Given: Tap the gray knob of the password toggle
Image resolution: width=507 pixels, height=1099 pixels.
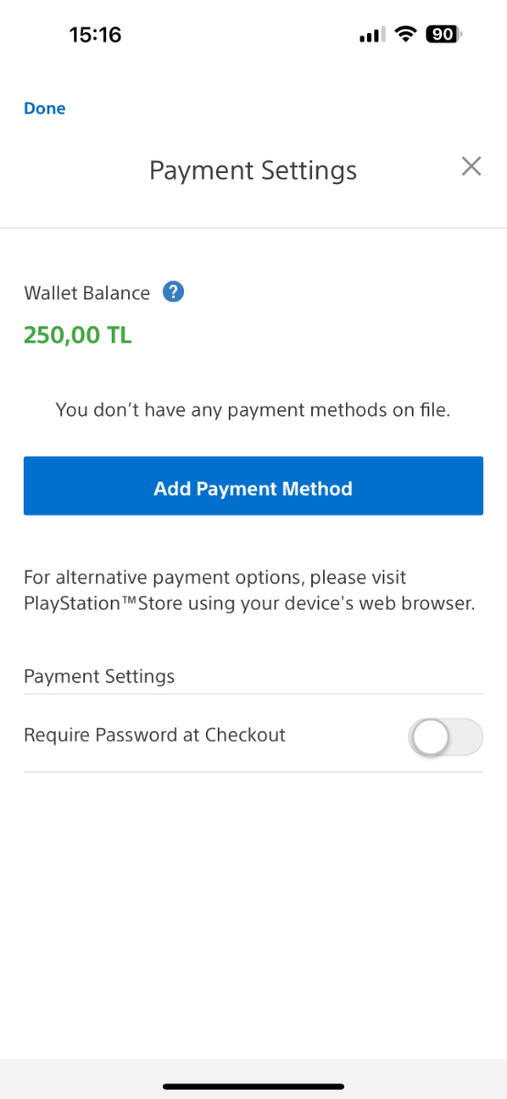Looking at the screenshot, I should tap(429, 737).
